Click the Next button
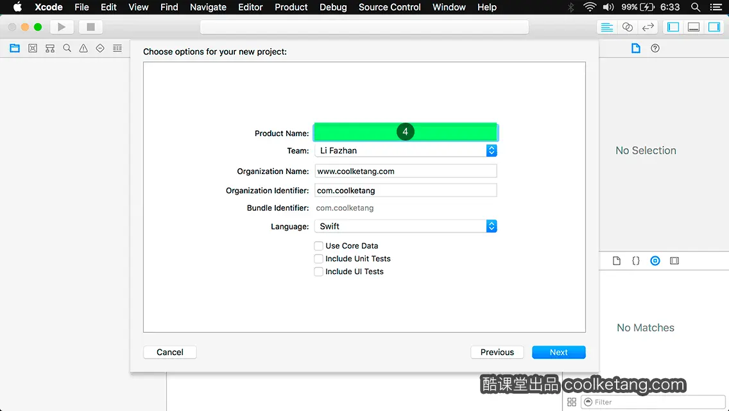Viewport: 729px width, 411px height. tap(558, 353)
